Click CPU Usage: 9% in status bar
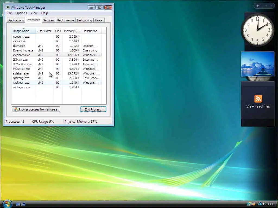Viewport: 278px width, 208px height. [43, 122]
